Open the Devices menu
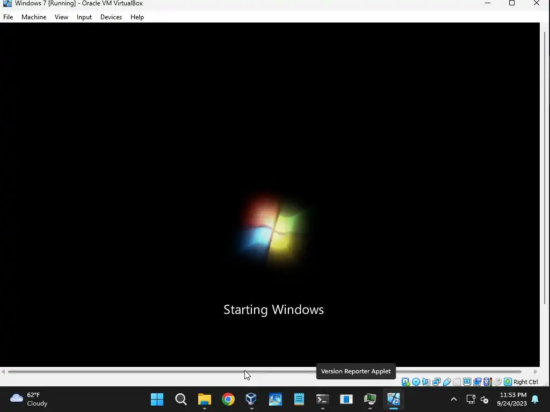550x412 pixels. point(111,17)
